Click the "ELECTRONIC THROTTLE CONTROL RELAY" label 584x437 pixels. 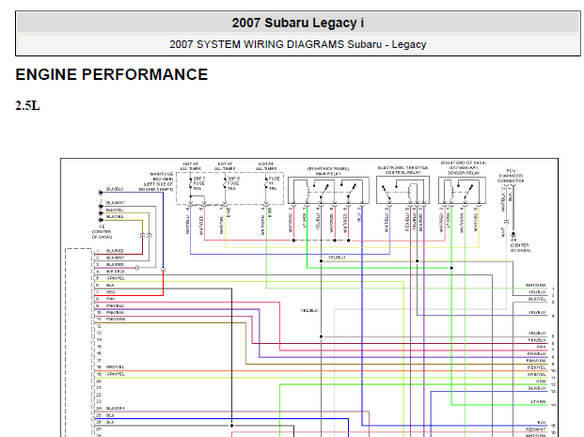tap(402, 170)
